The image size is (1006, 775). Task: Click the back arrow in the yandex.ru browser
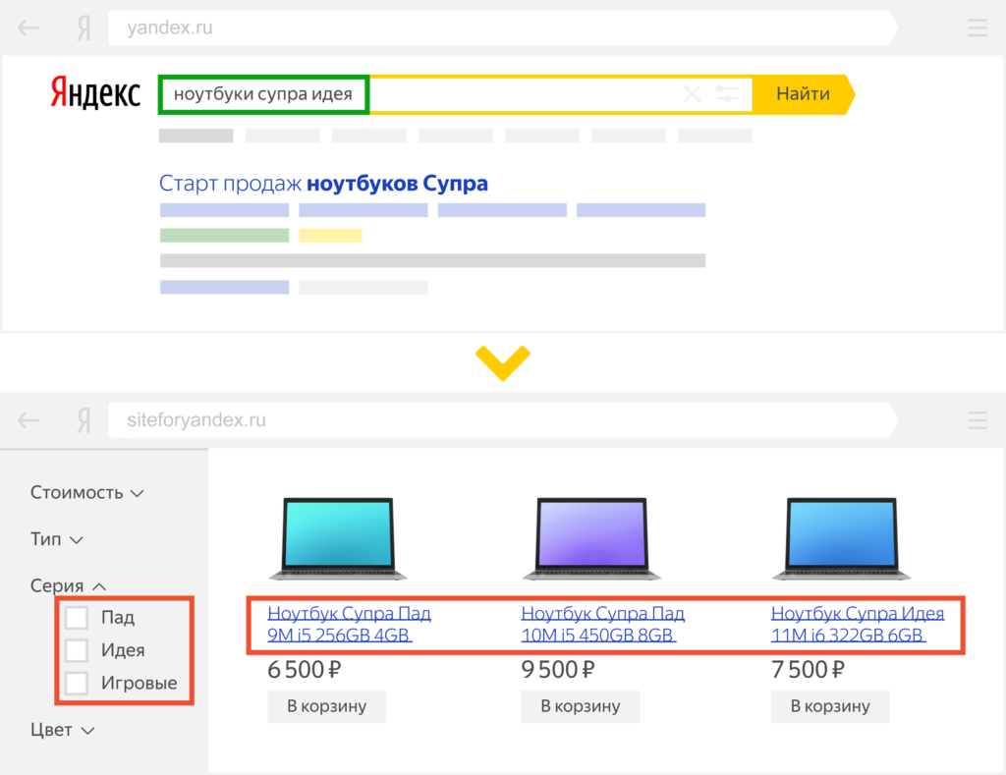[28, 28]
